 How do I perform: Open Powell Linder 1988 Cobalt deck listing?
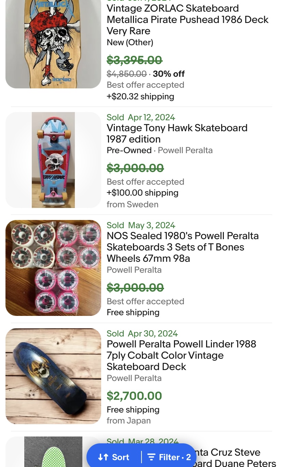click(181, 355)
